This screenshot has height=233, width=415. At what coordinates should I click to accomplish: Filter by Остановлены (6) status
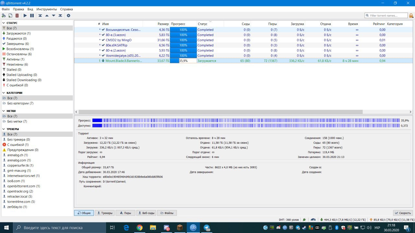point(37,54)
